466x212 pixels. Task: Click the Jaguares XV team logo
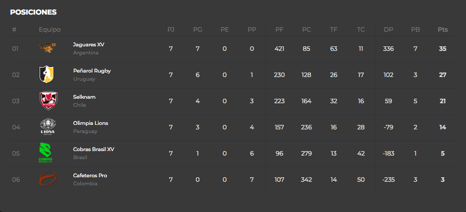click(x=47, y=48)
